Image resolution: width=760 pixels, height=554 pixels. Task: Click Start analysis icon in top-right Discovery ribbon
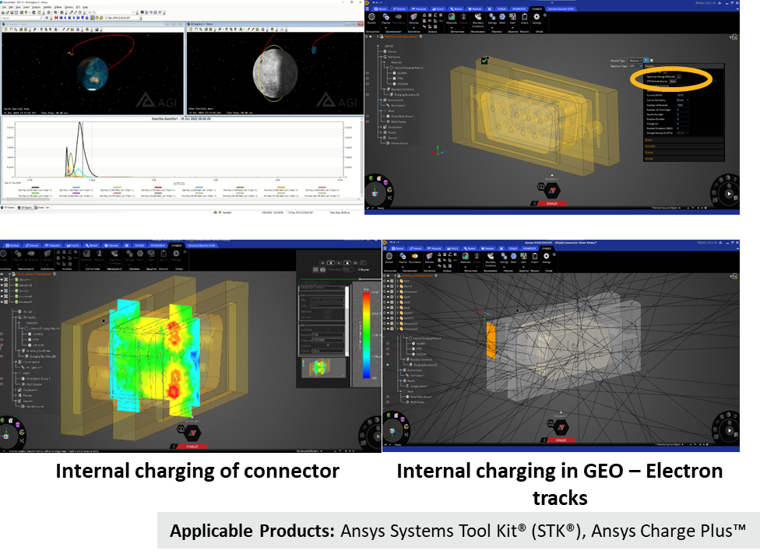click(513, 16)
